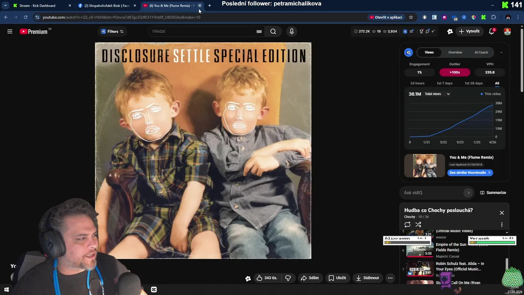This screenshot has width=524, height=295.
Task: Open Chrome profile avatar in toolbar
Action: (x=508, y=17)
